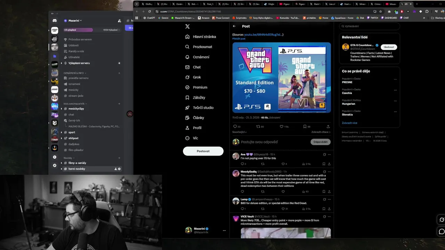Open the Víc more menu in X
This screenshot has width=445, height=250.
(x=192, y=138)
